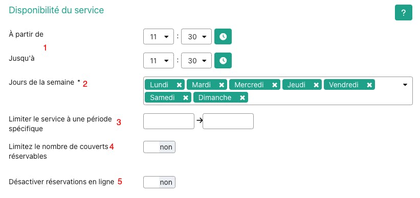The image size is (420, 198).
Task: Remove Jeudi day tag
Action: tap(316, 85)
